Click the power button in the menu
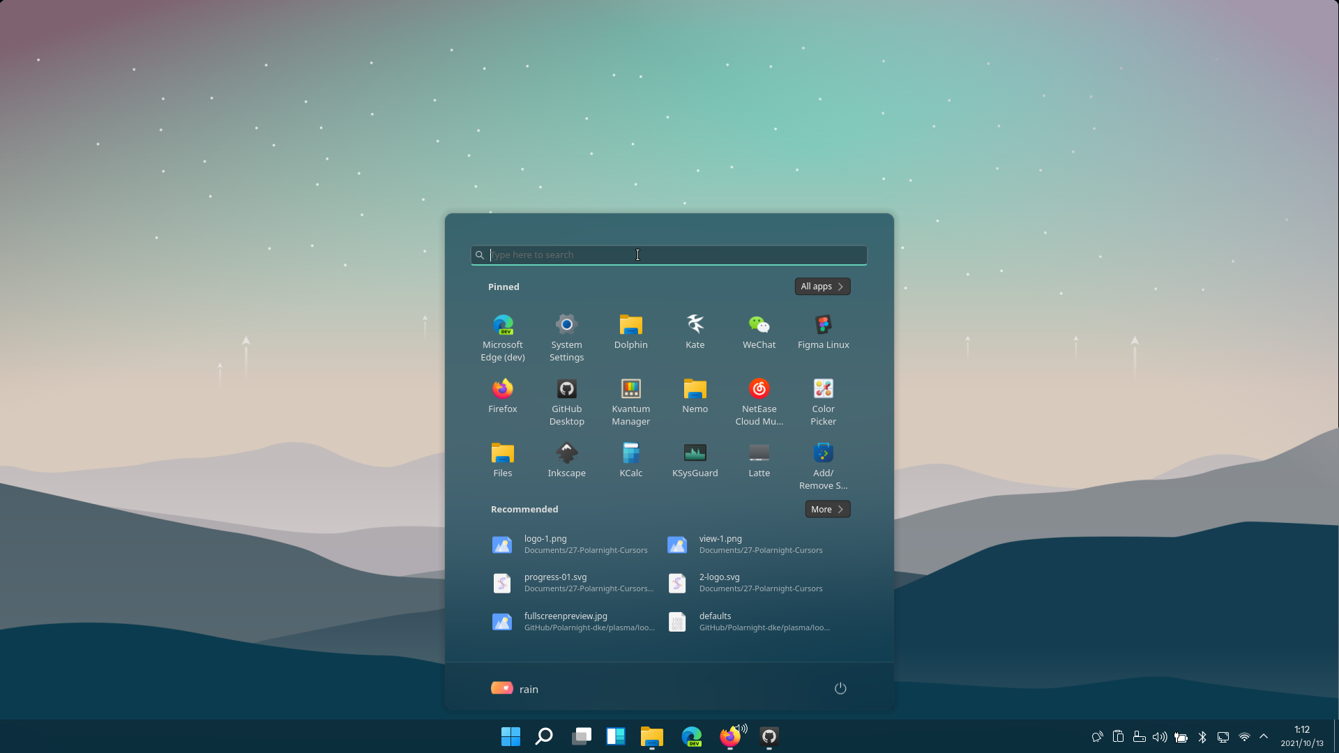 tap(840, 688)
